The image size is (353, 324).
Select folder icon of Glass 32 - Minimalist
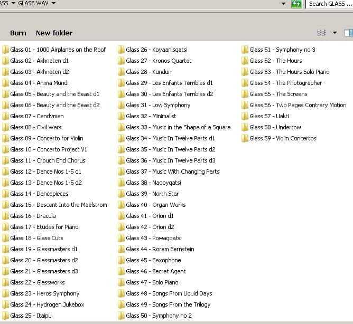(x=121, y=116)
